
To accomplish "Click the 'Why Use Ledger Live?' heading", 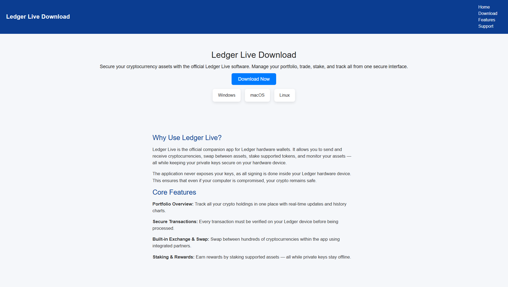I will point(187,138).
